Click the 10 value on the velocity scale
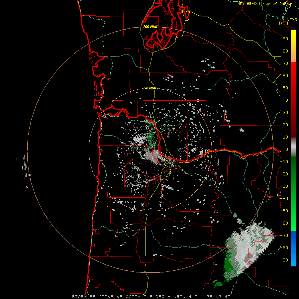The width and height of the screenshot is (299, 299). point(285,137)
